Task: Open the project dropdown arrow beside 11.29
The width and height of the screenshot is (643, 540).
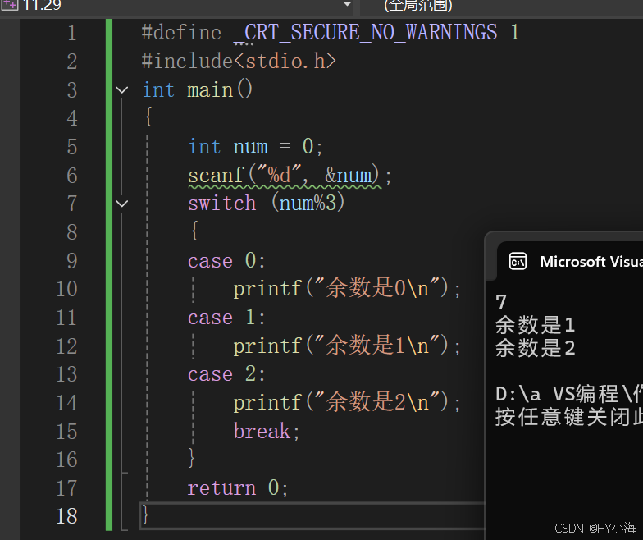Action: (347, 5)
